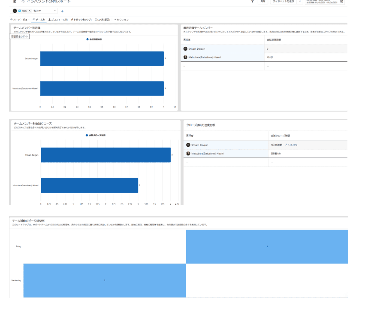The width and height of the screenshot is (374, 312).
Task: Click the Friday heatmap cell
Action: coord(267,246)
